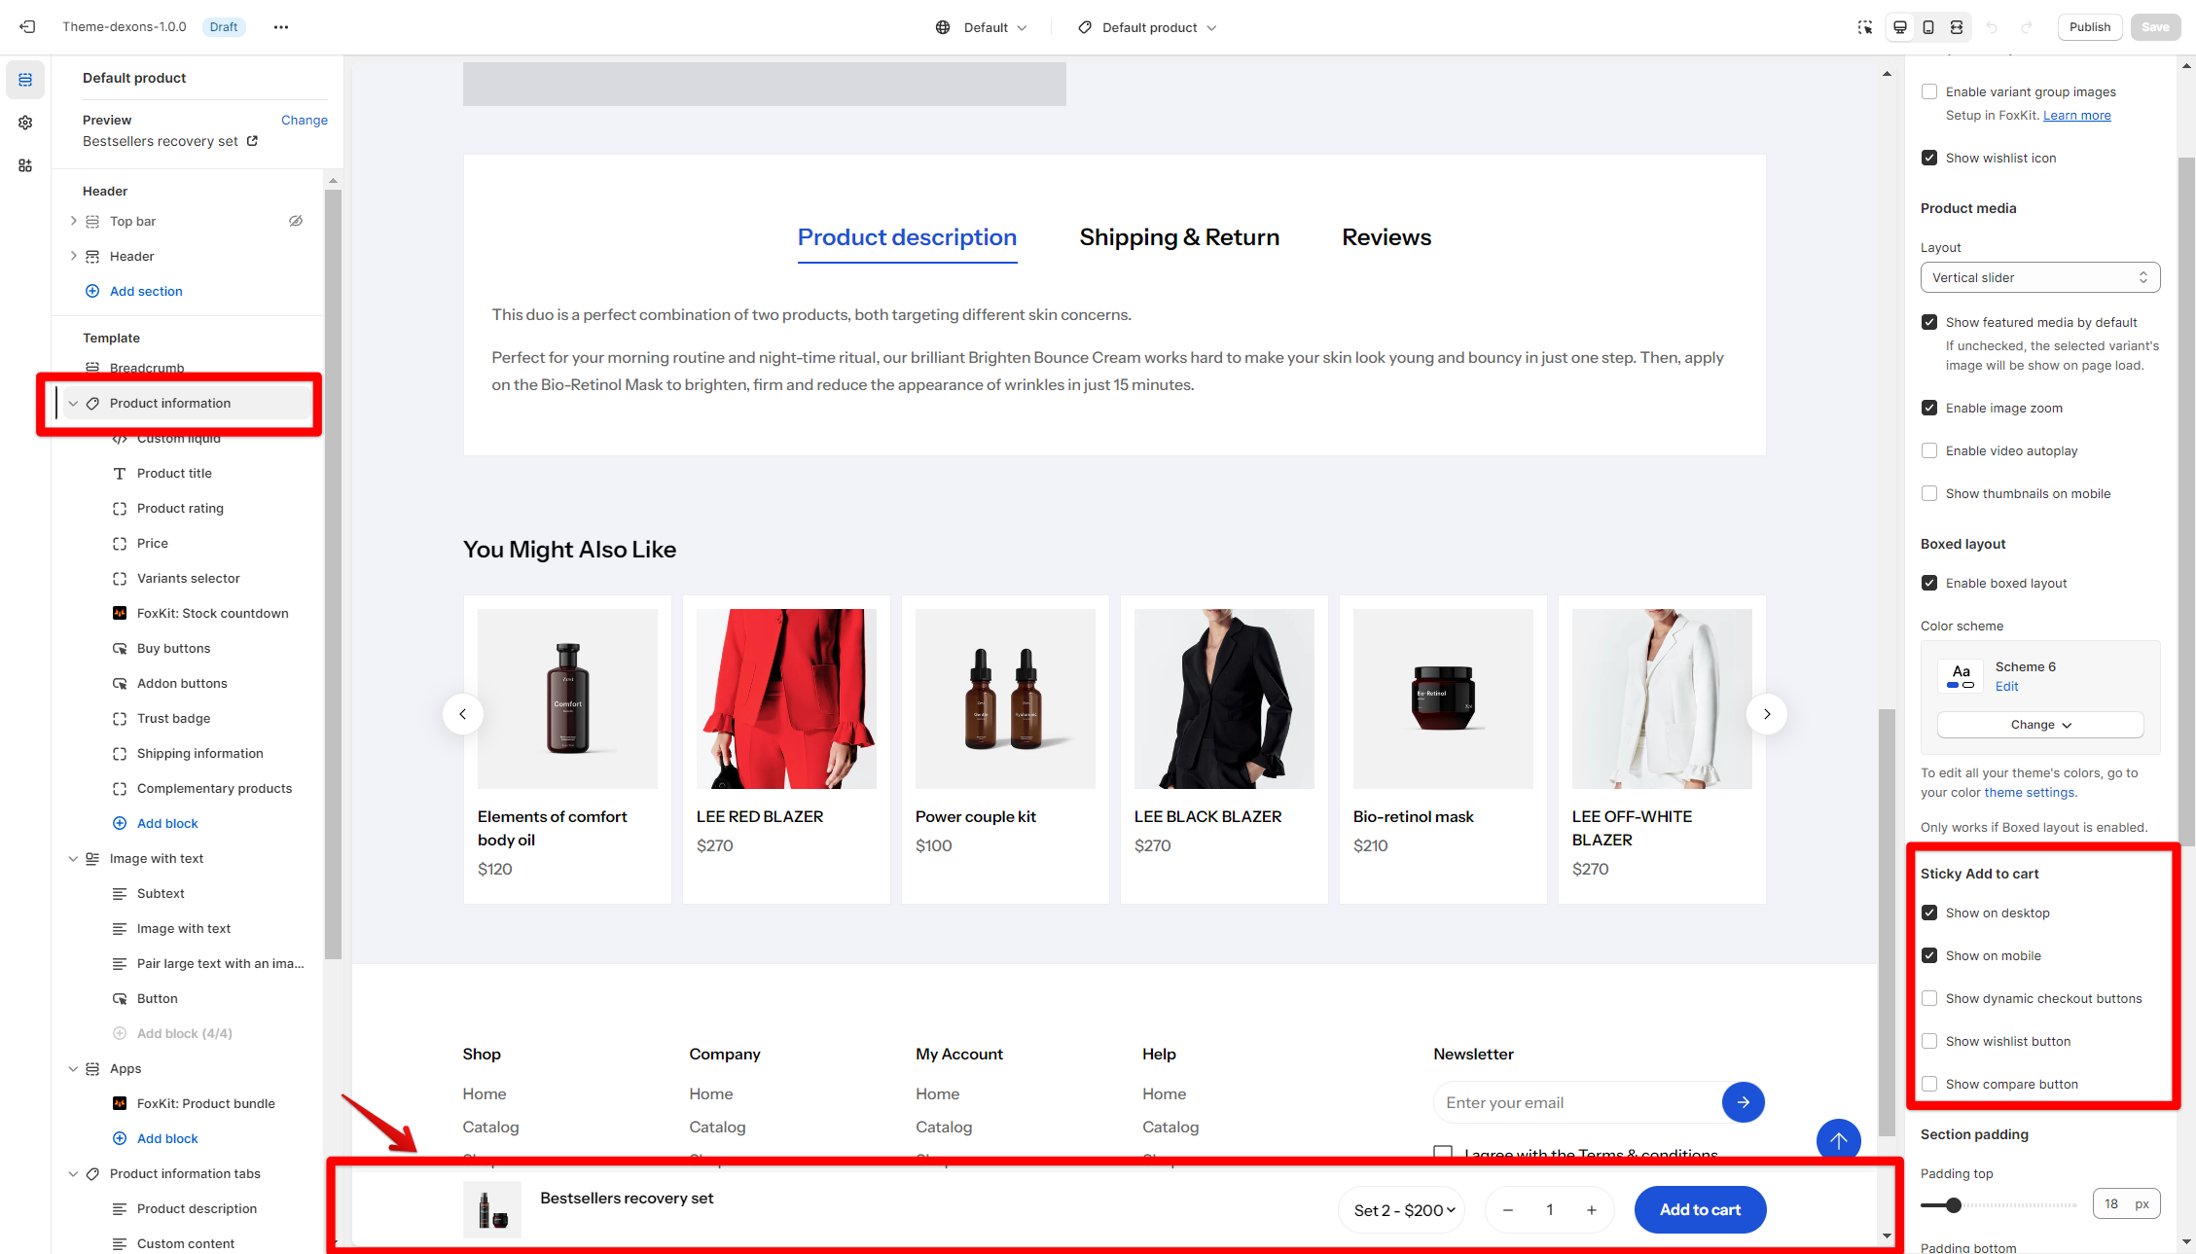
Task: Open the Set 2 - $200 variant dropdown
Action: pyautogui.click(x=1402, y=1210)
